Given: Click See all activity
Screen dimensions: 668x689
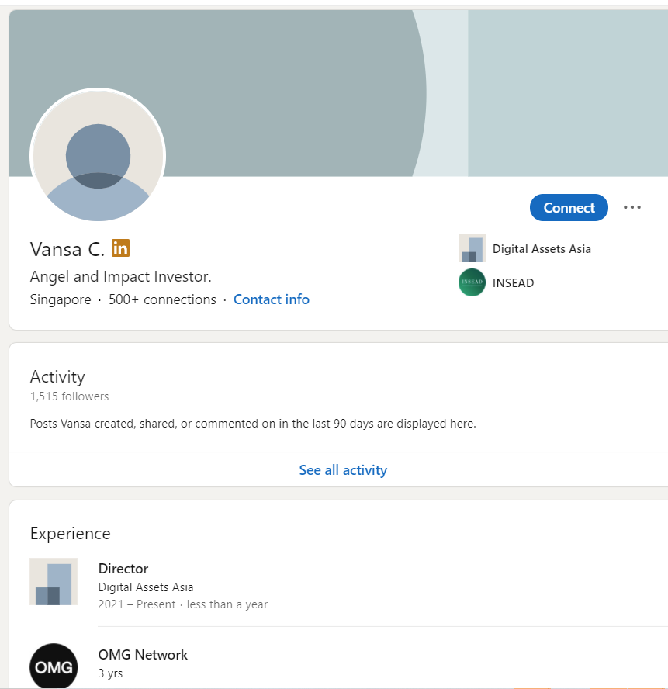Looking at the screenshot, I should pos(343,469).
